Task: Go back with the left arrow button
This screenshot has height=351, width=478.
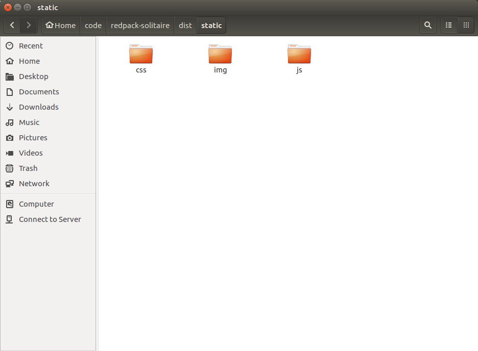Action: coord(12,25)
